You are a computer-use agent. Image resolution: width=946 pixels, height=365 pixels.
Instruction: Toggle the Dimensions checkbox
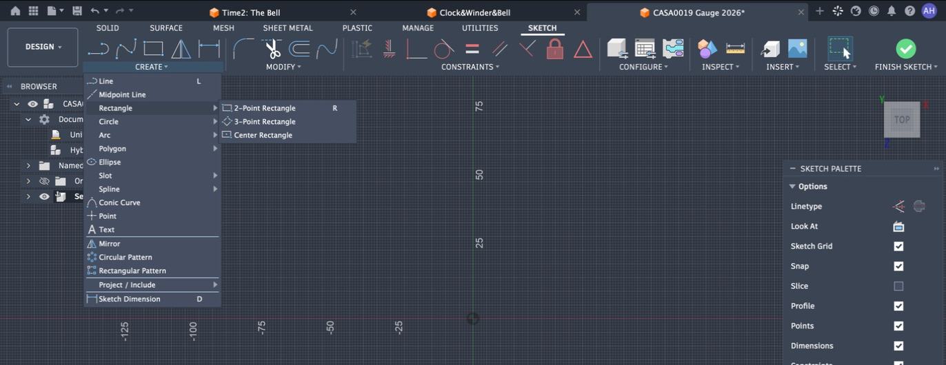(x=898, y=346)
